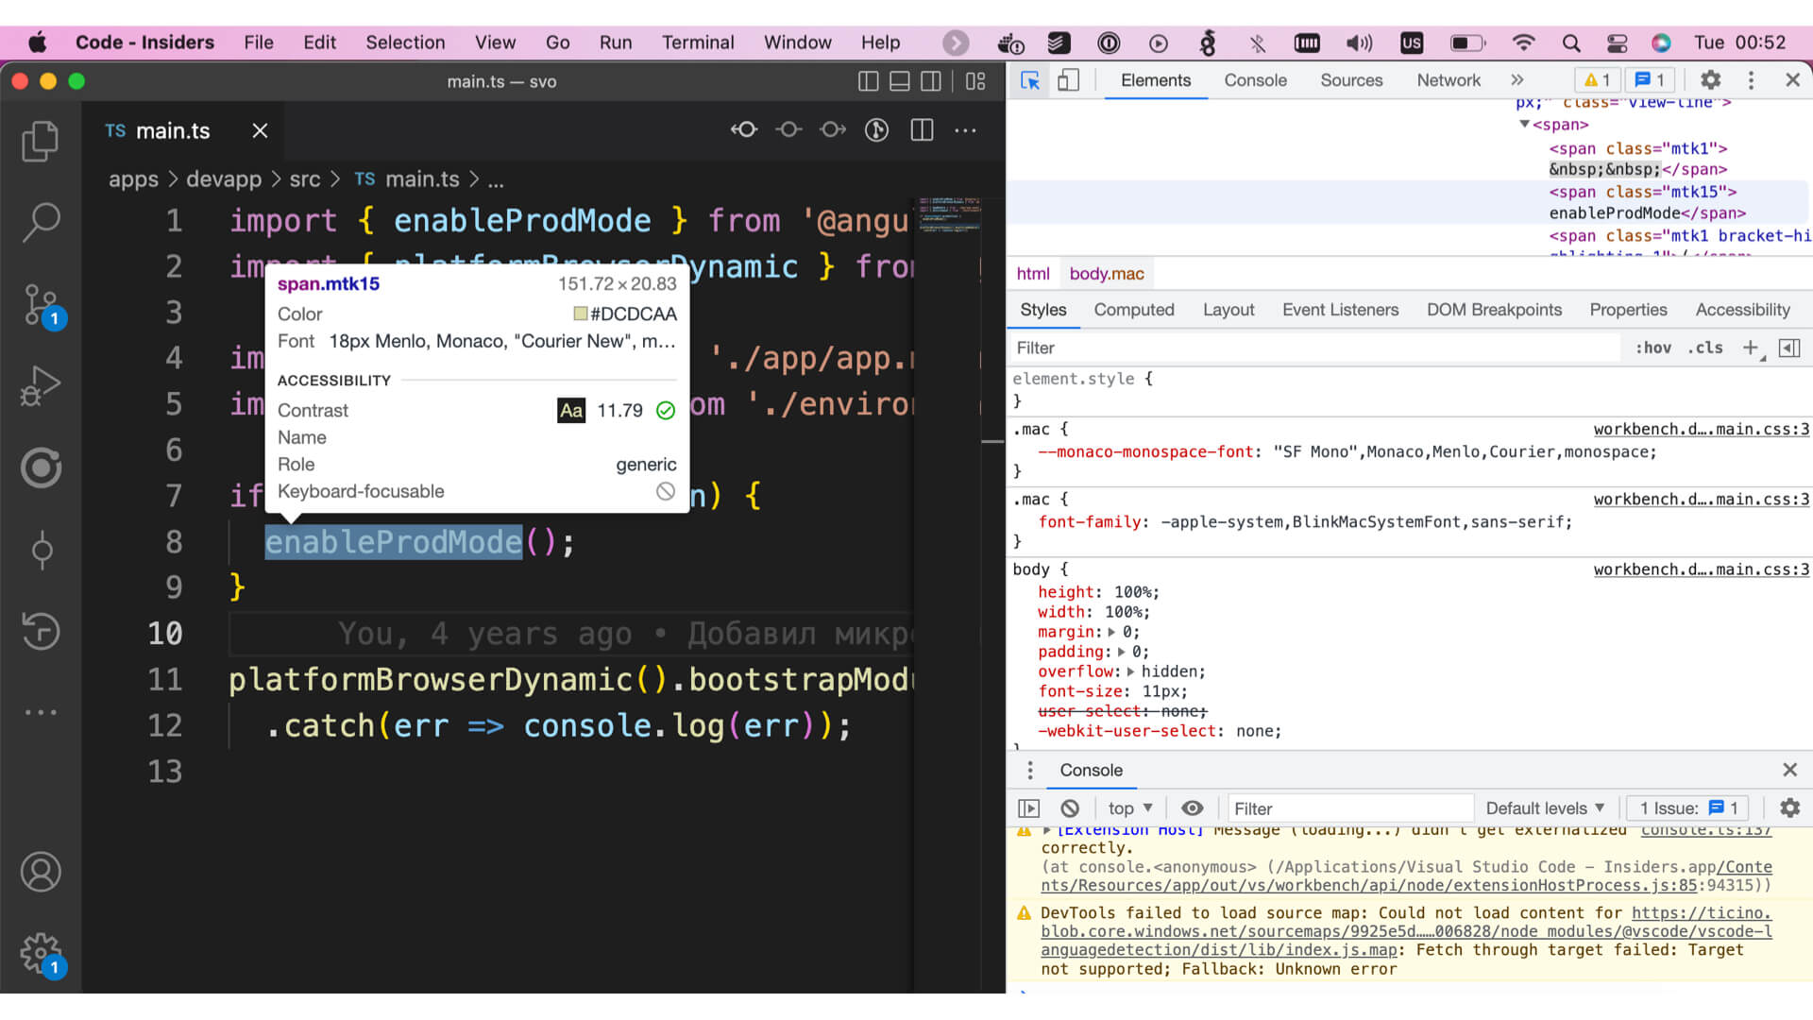This screenshot has height=1020, width=1813.
Task: Open Manage gear icon in activity bar
Action: [43, 955]
